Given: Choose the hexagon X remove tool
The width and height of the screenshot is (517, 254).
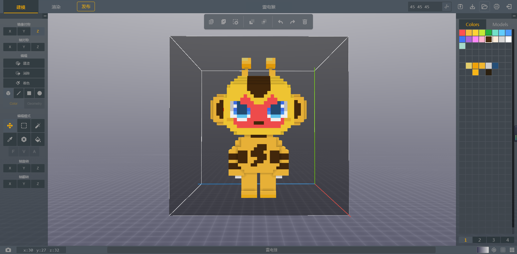Looking at the screenshot, I should [24, 139].
